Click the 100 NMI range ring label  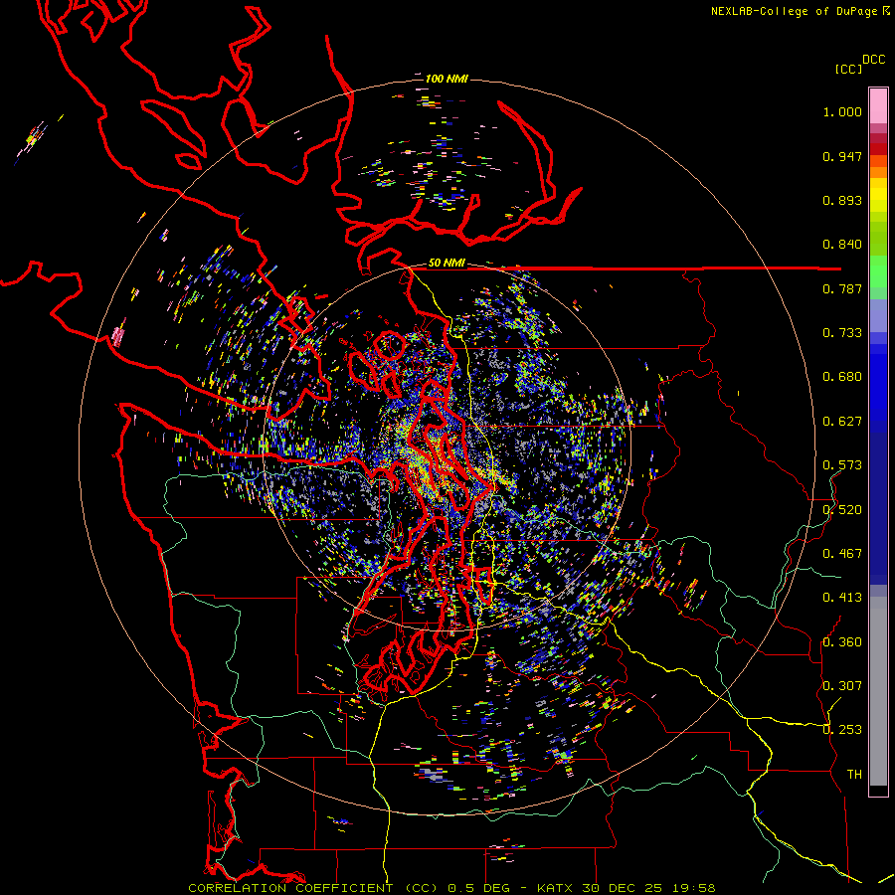pyautogui.click(x=447, y=79)
